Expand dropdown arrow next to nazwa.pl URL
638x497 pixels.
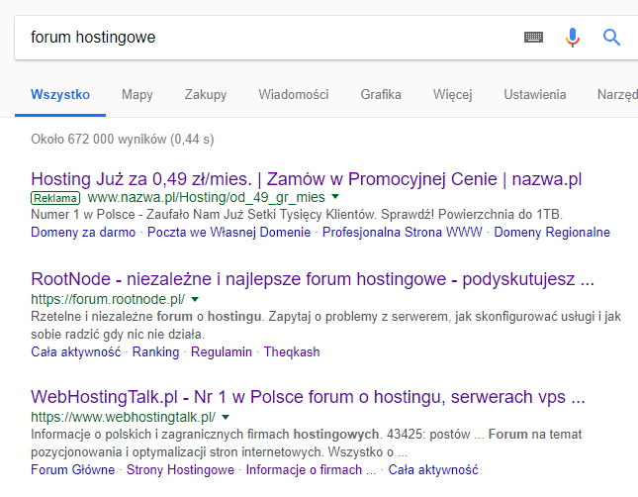pyautogui.click(x=335, y=198)
